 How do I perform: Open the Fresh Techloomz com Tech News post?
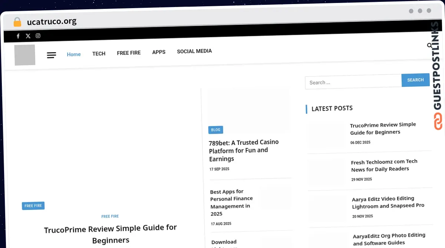[x=384, y=165]
